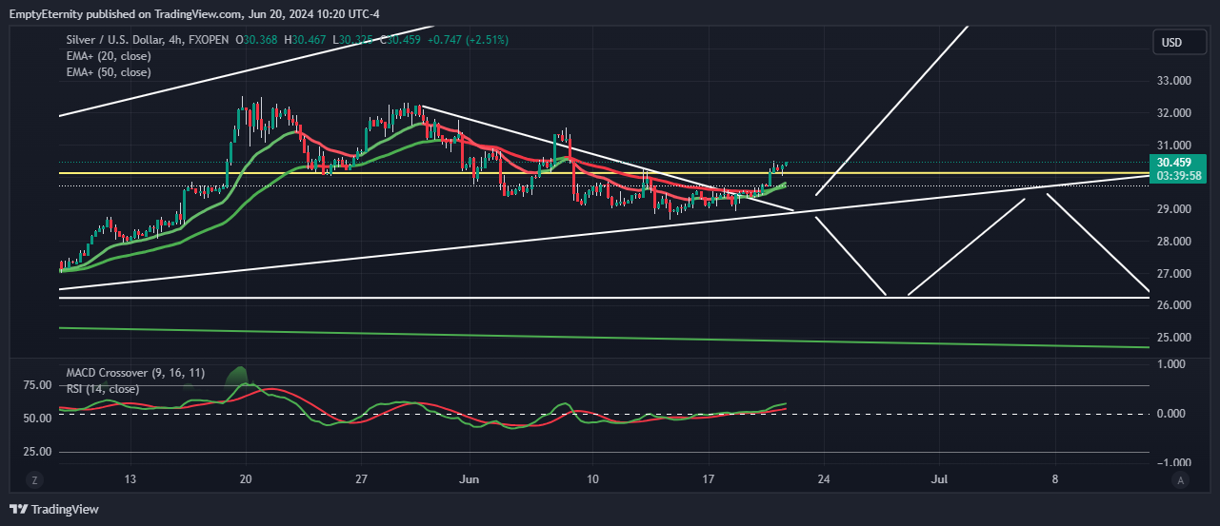The image size is (1220, 526).
Task: Click date 8 on the time axis
Action: click(1055, 480)
